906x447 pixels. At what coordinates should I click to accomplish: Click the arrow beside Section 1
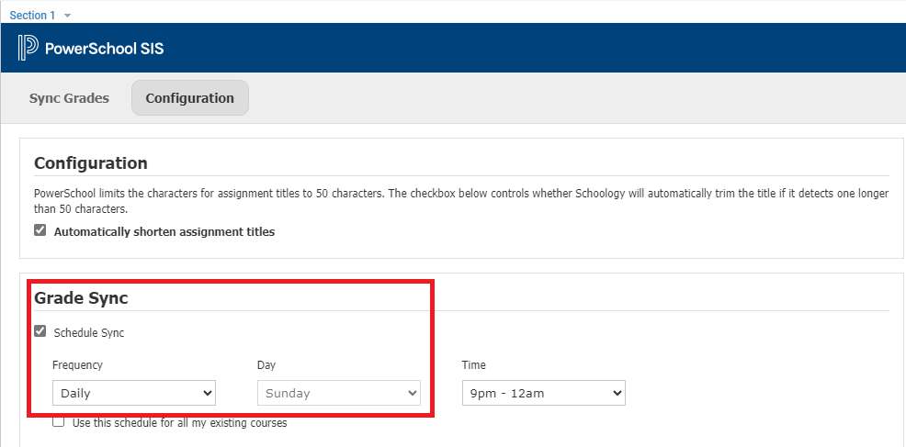tap(67, 16)
